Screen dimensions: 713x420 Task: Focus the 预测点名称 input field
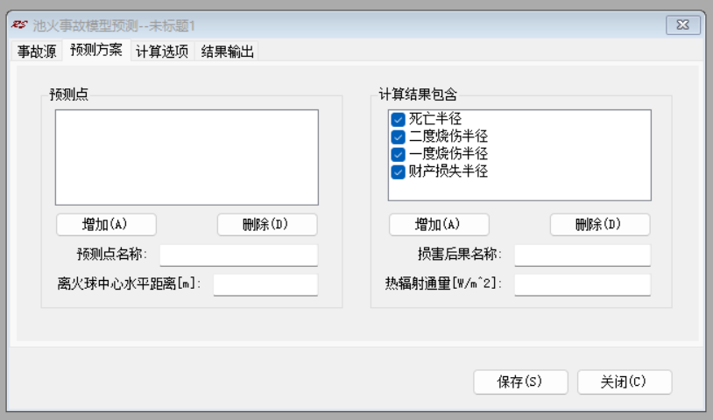pos(238,255)
